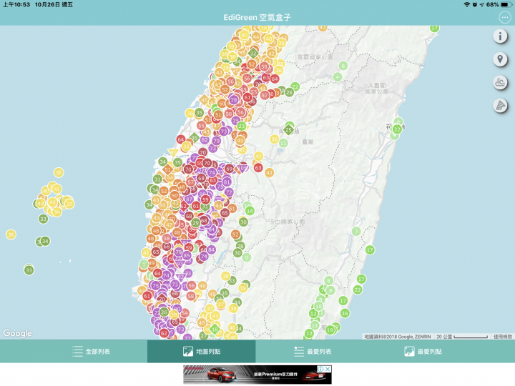Click the ad info icon

[321, 369]
